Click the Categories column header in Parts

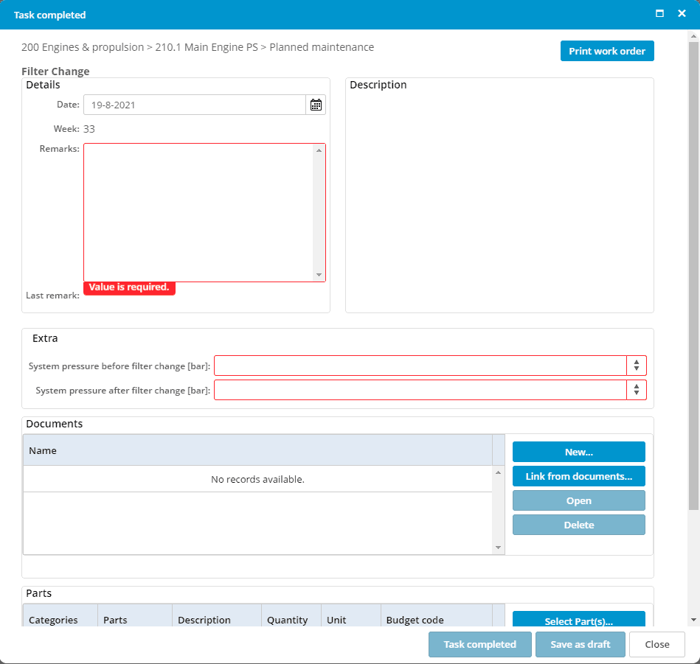click(x=60, y=619)
